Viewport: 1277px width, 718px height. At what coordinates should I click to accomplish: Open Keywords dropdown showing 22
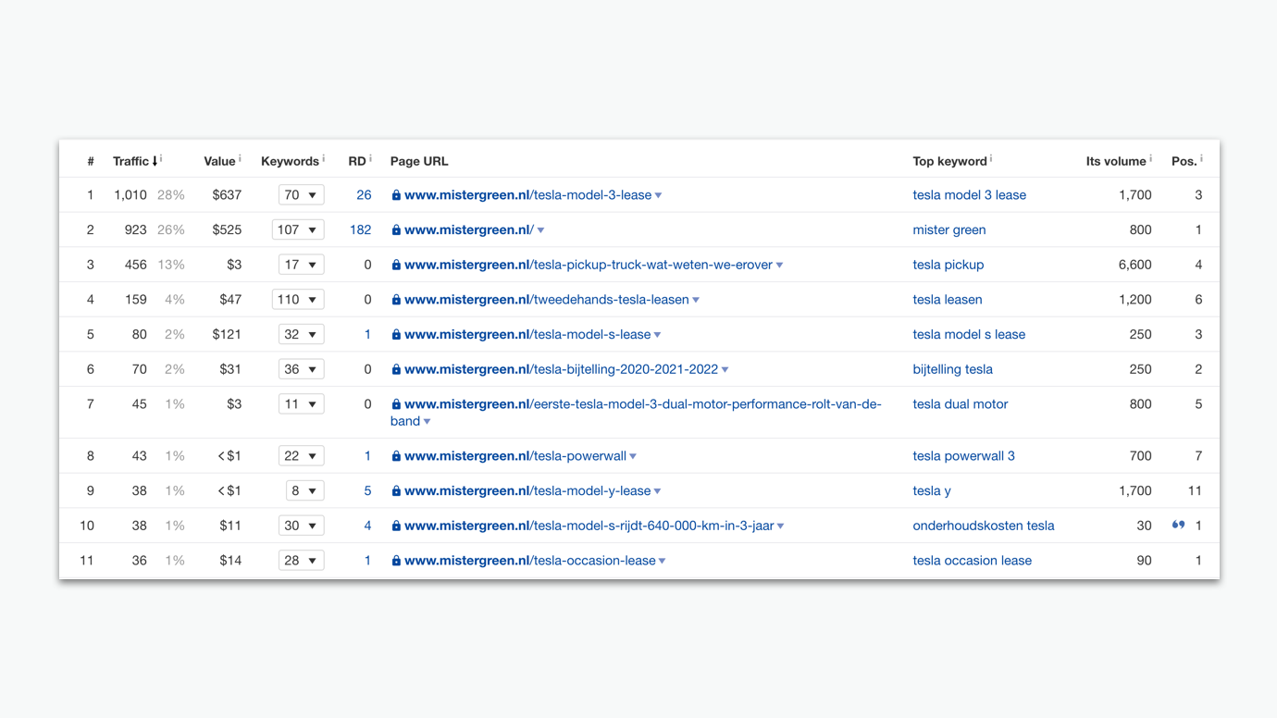[301, 456]
